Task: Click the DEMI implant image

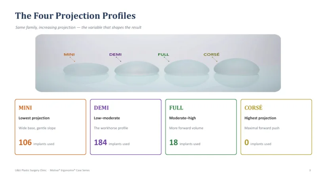Action: pyautogui.click(x=137, y=67)
